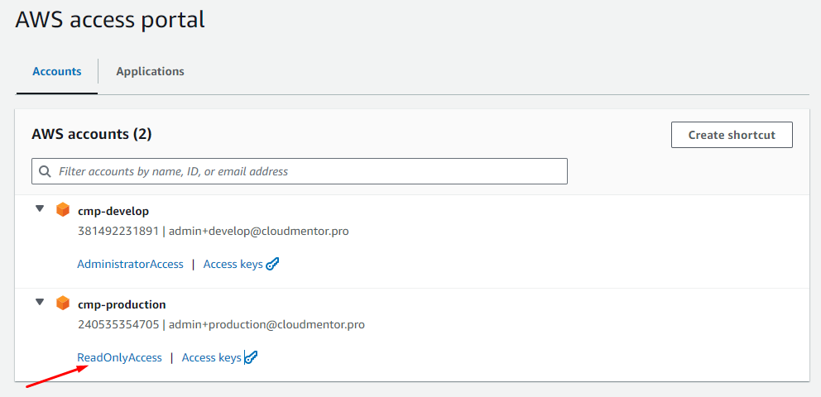Click the orange cube icon for cmp-develop
Image resolution: width=821 pixels, height=397 pixels.
(63, 210)
